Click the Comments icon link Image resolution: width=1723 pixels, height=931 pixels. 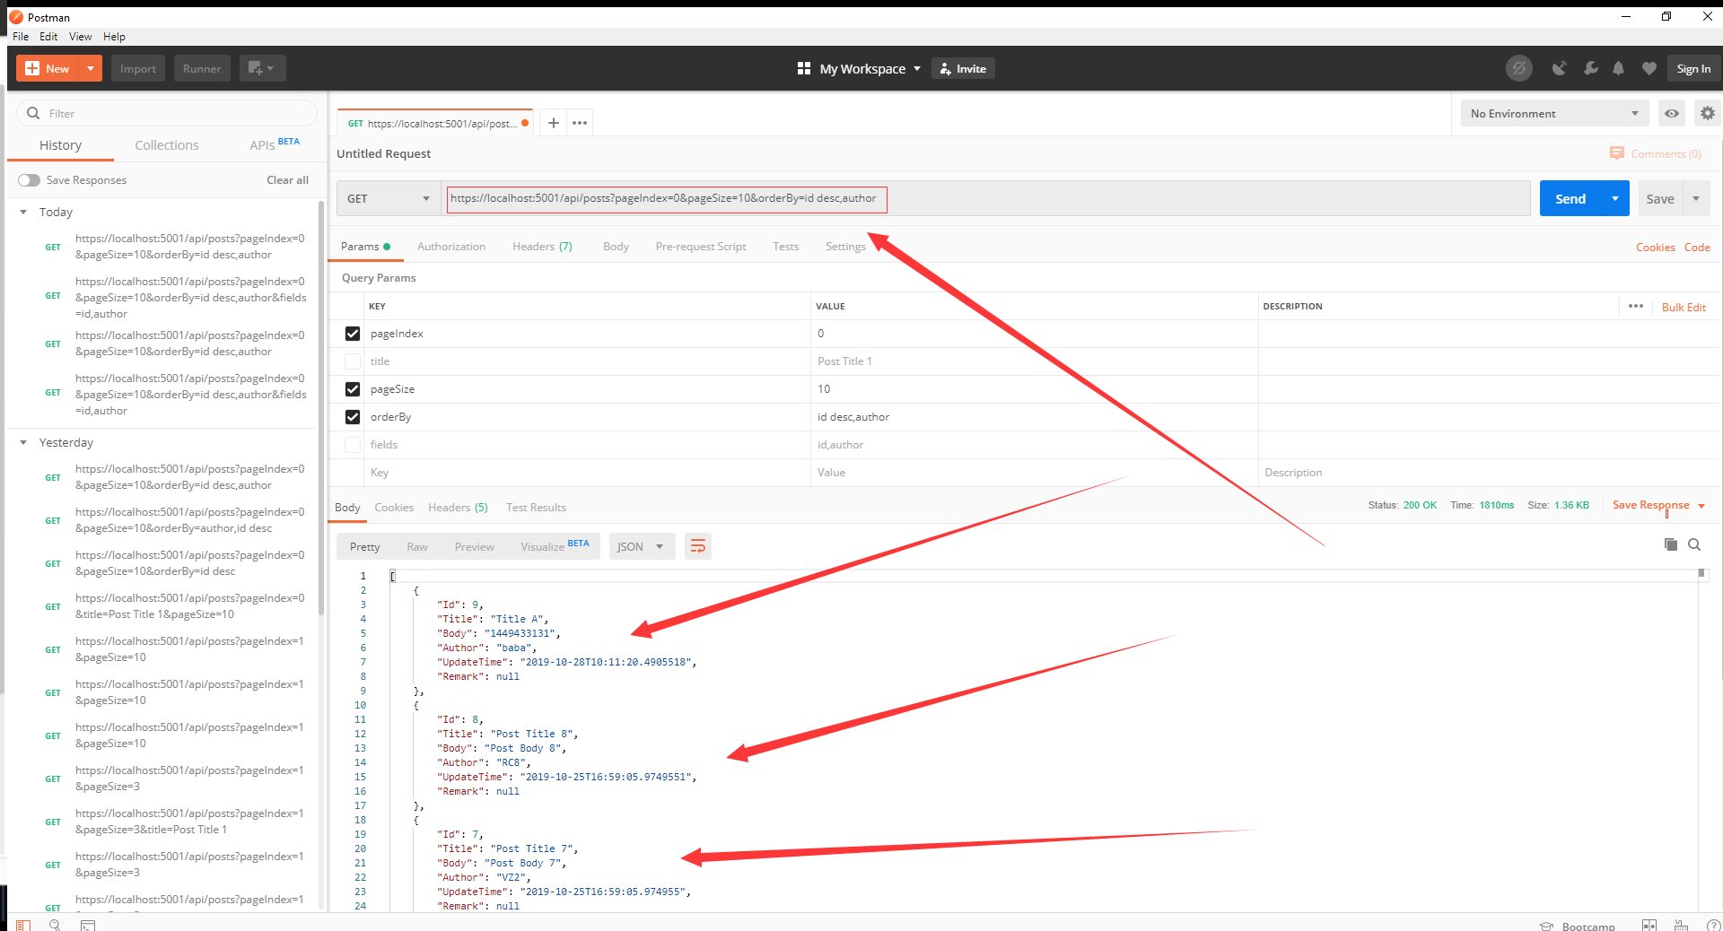[x=1656, y=153]
